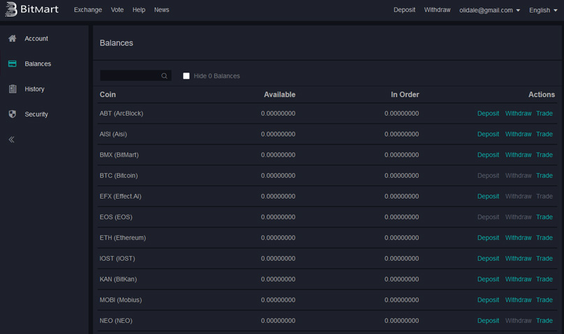
Task: Click the Balances page heading
Action: (x=116, y=43)
